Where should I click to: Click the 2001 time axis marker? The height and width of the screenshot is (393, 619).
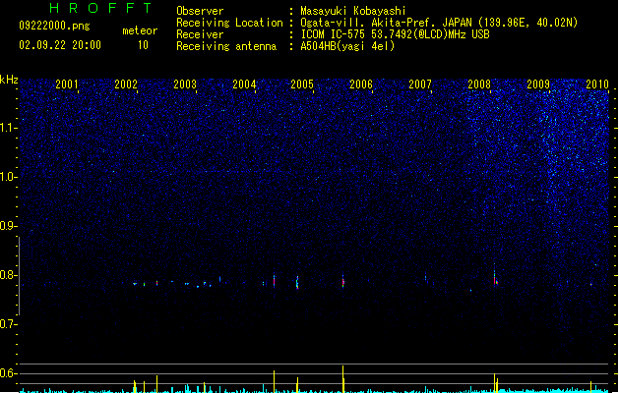[x=67, y=84]
